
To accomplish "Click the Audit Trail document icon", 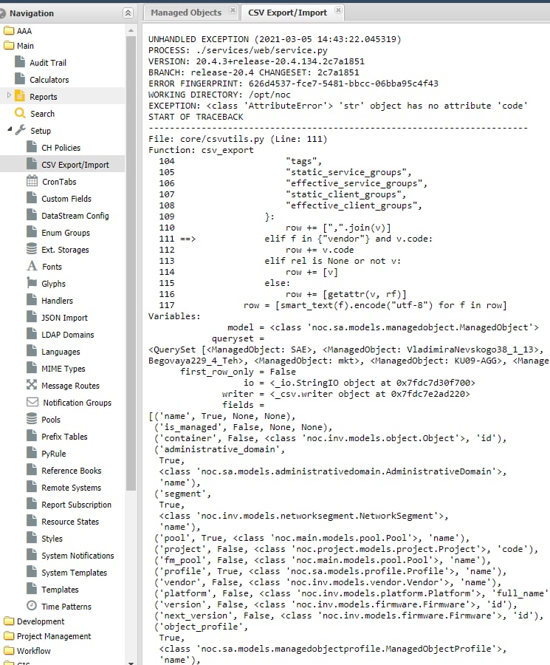I will click(20, 62).
